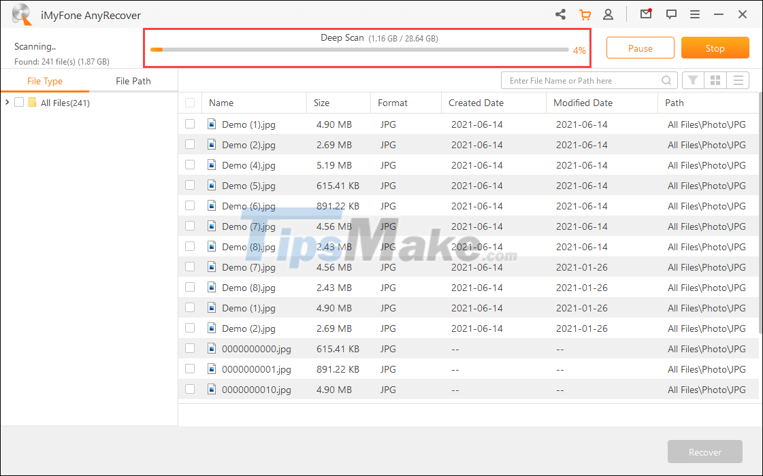Switch to grid view using the grid icon
This screenshot has height=476, width=763.
coord(715,80)
